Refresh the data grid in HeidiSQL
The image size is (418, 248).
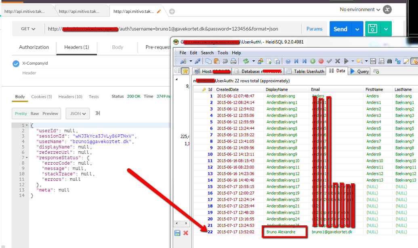coord(246,61)
